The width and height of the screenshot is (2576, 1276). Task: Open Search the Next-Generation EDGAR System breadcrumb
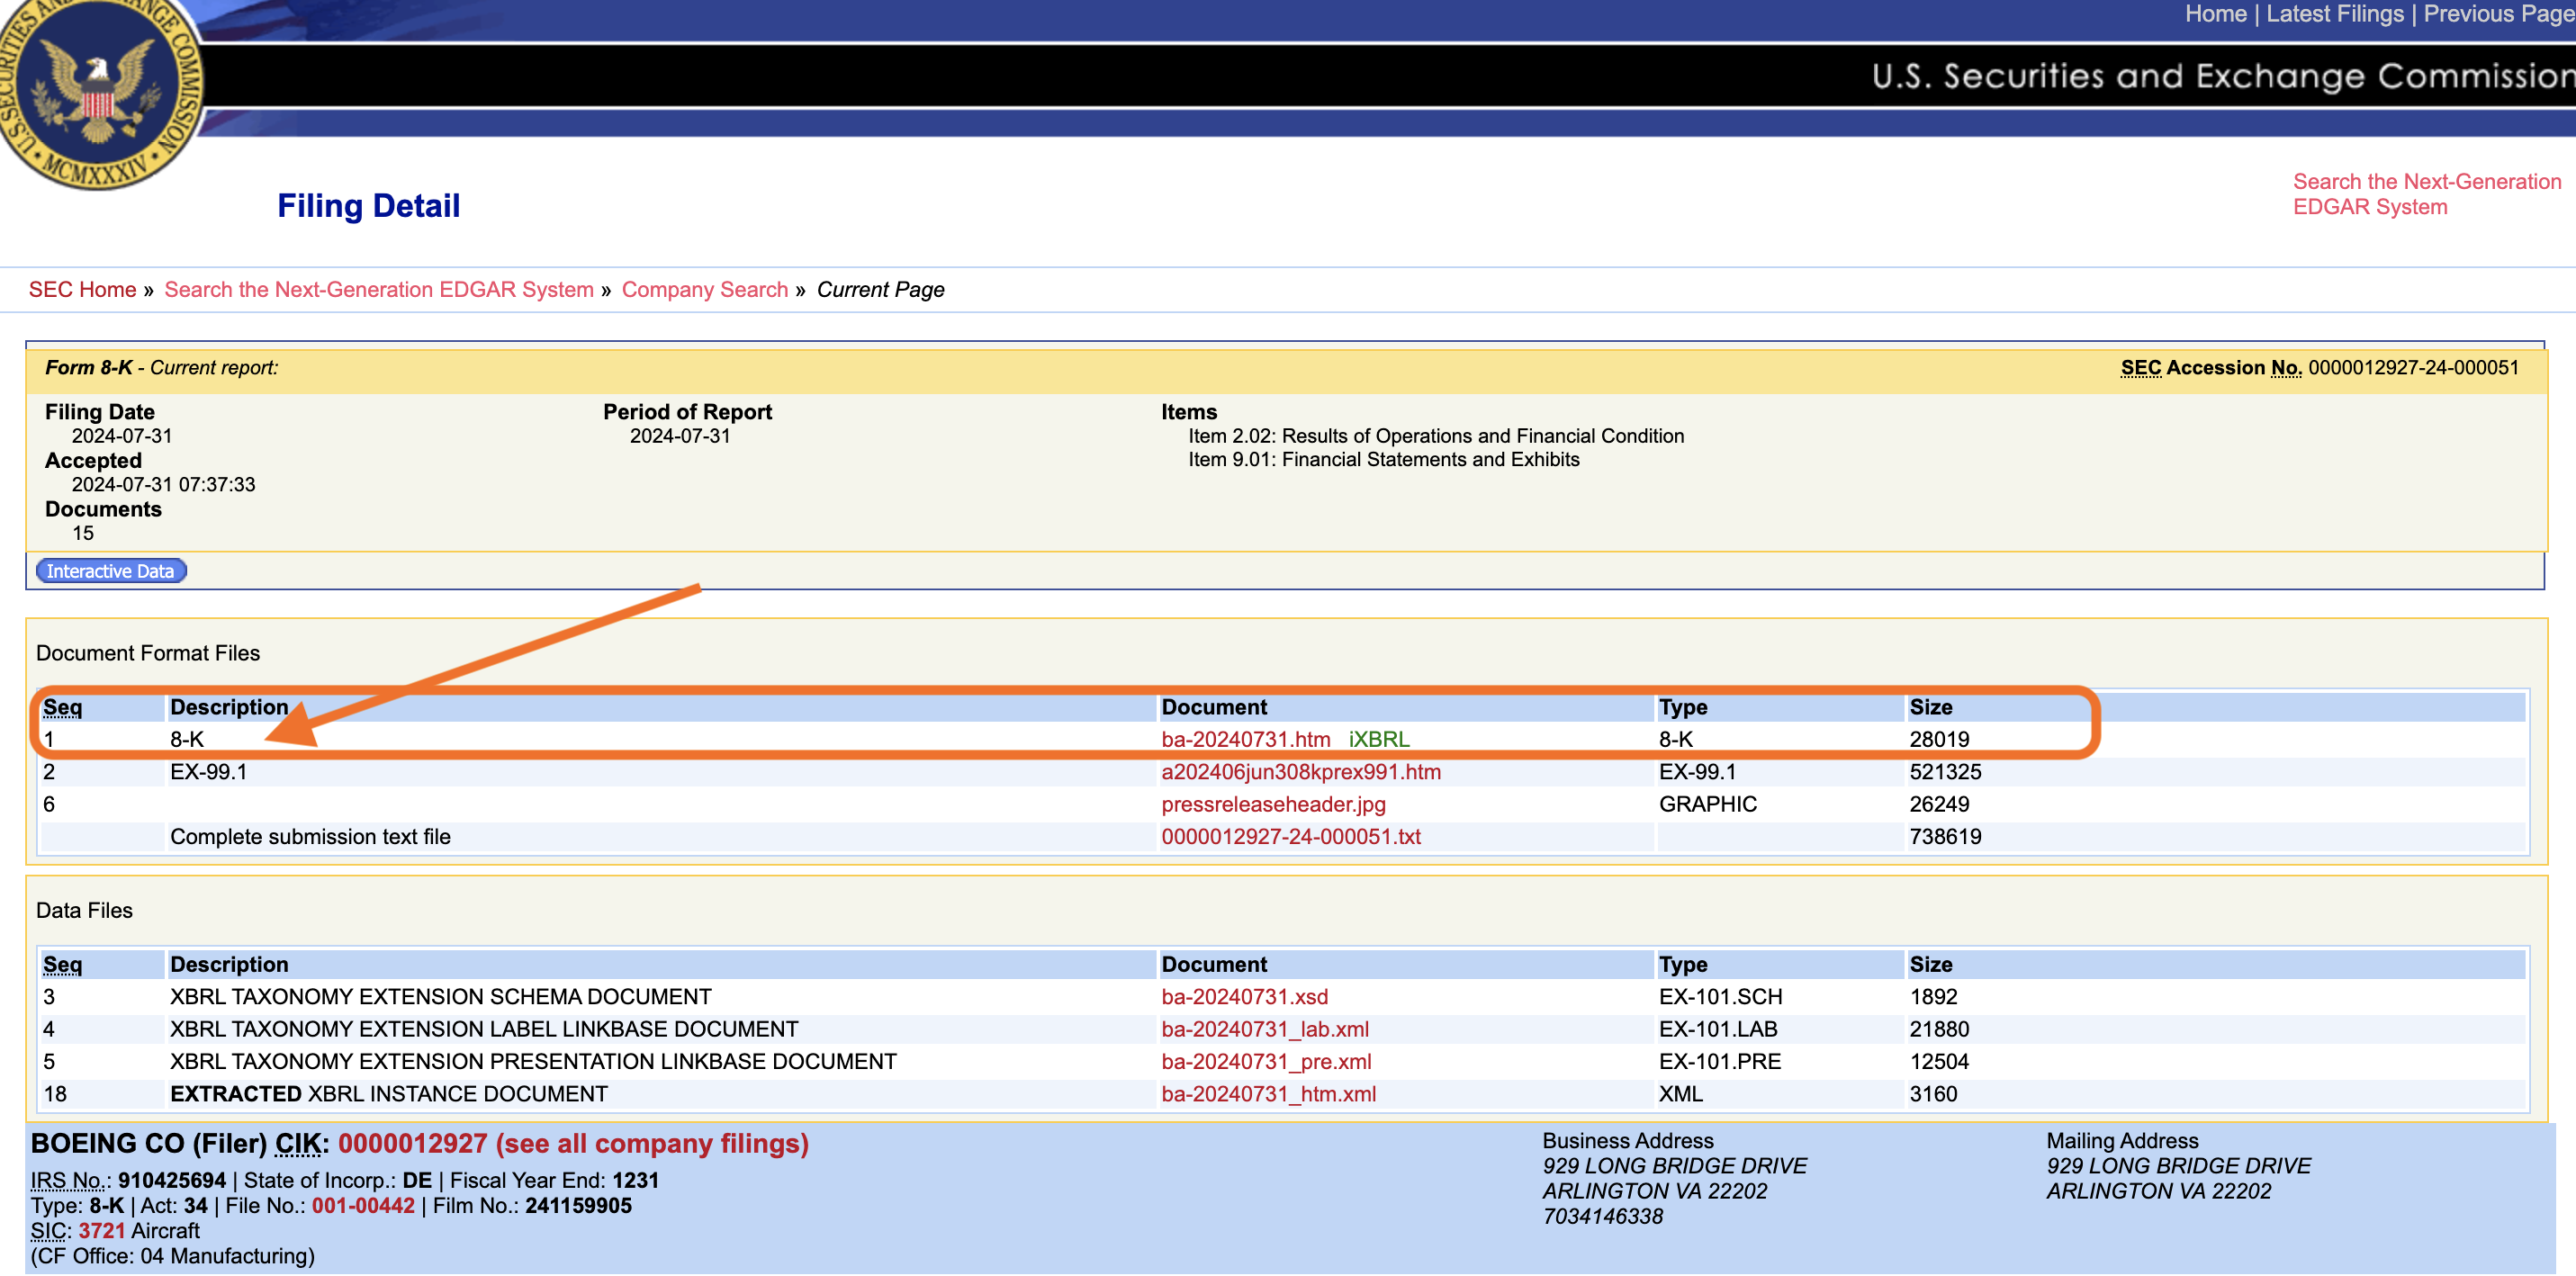coord(379,290)
